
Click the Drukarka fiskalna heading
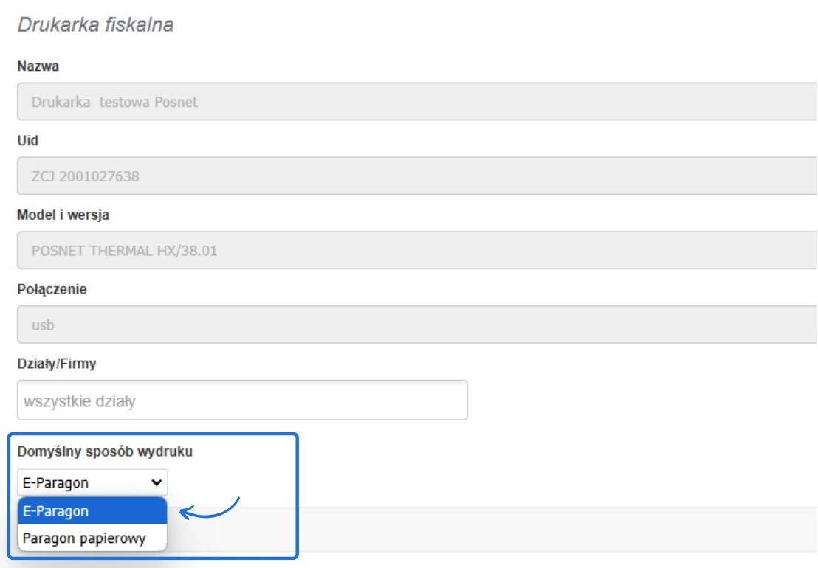pyautogui.click(x=95, y=24)
